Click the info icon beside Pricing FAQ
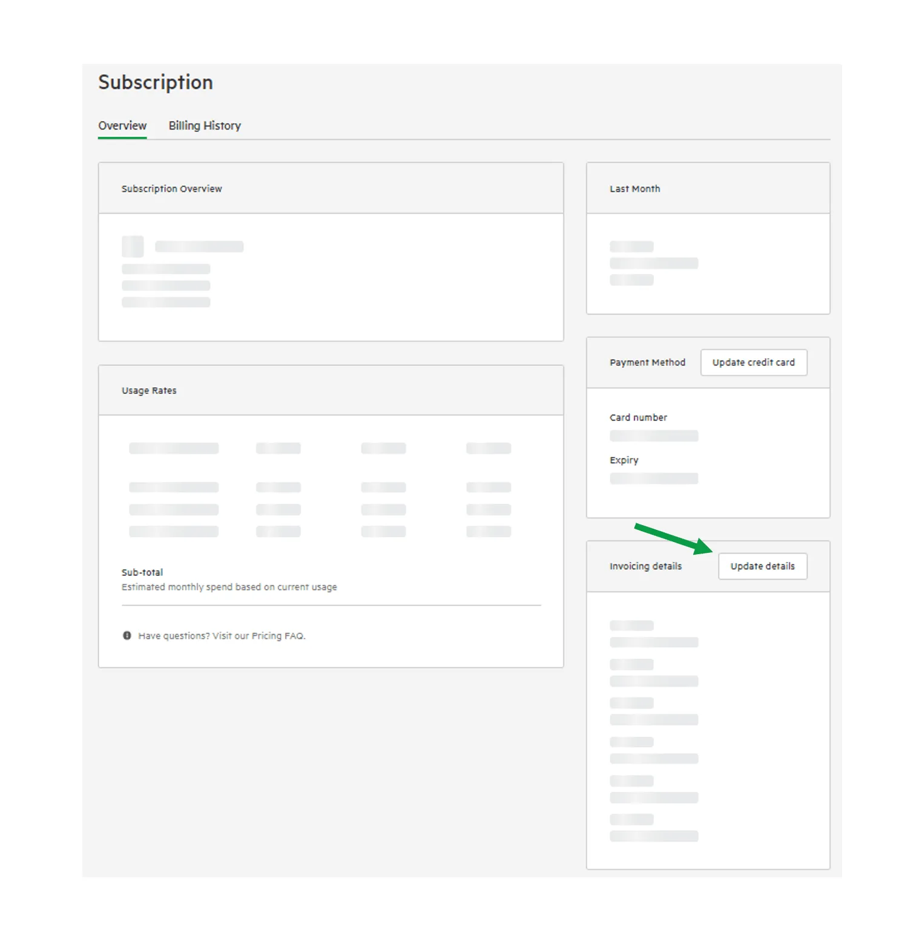 pos(127,635)
